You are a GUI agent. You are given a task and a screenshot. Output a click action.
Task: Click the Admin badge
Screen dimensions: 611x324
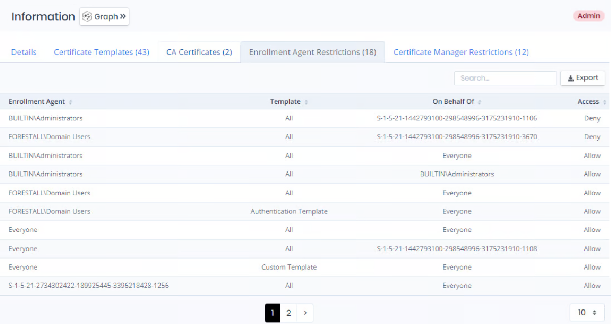point(588,16)
